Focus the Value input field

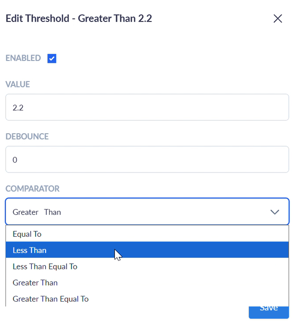point(147,107)
